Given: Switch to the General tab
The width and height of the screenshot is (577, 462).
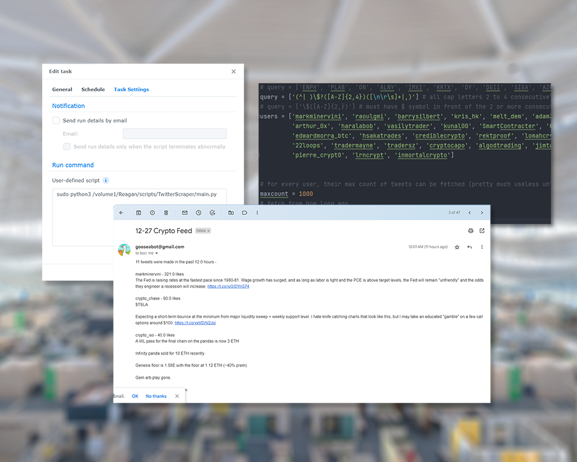Looking at the screenshot, I should [62, 90].
